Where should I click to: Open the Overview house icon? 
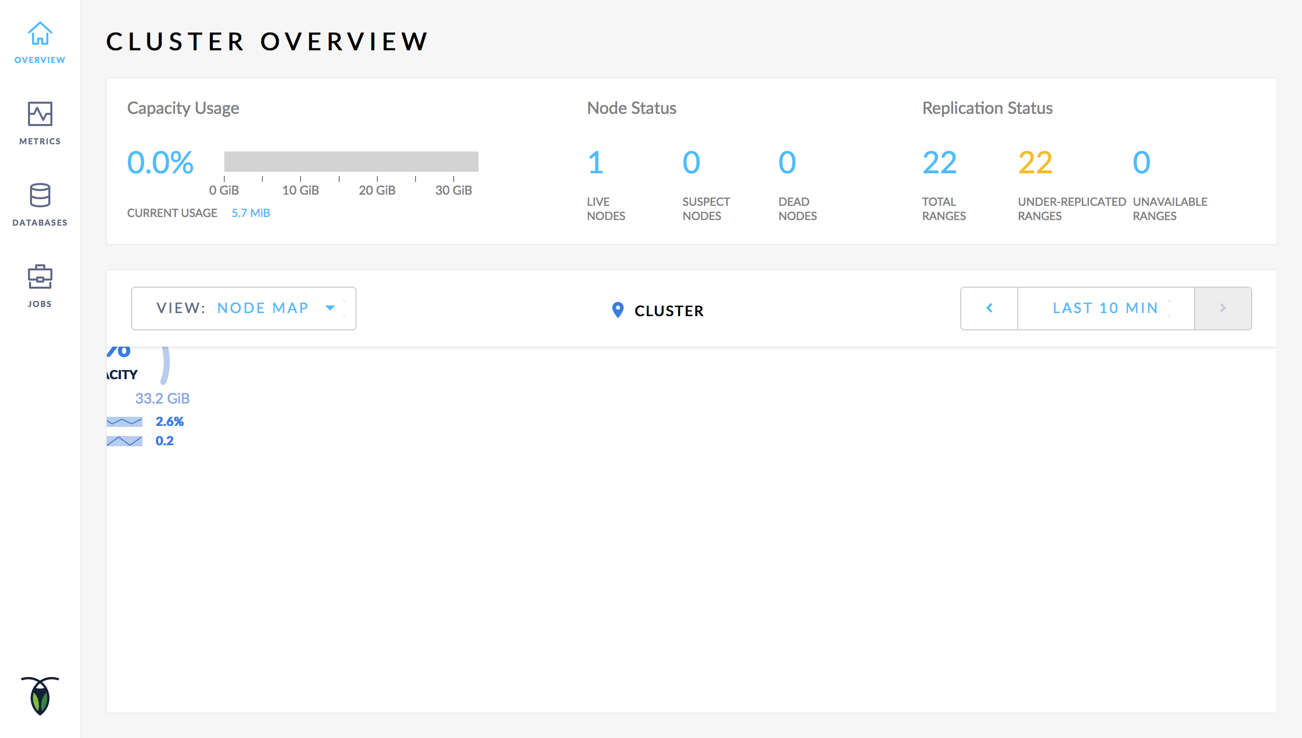point(40,34)
